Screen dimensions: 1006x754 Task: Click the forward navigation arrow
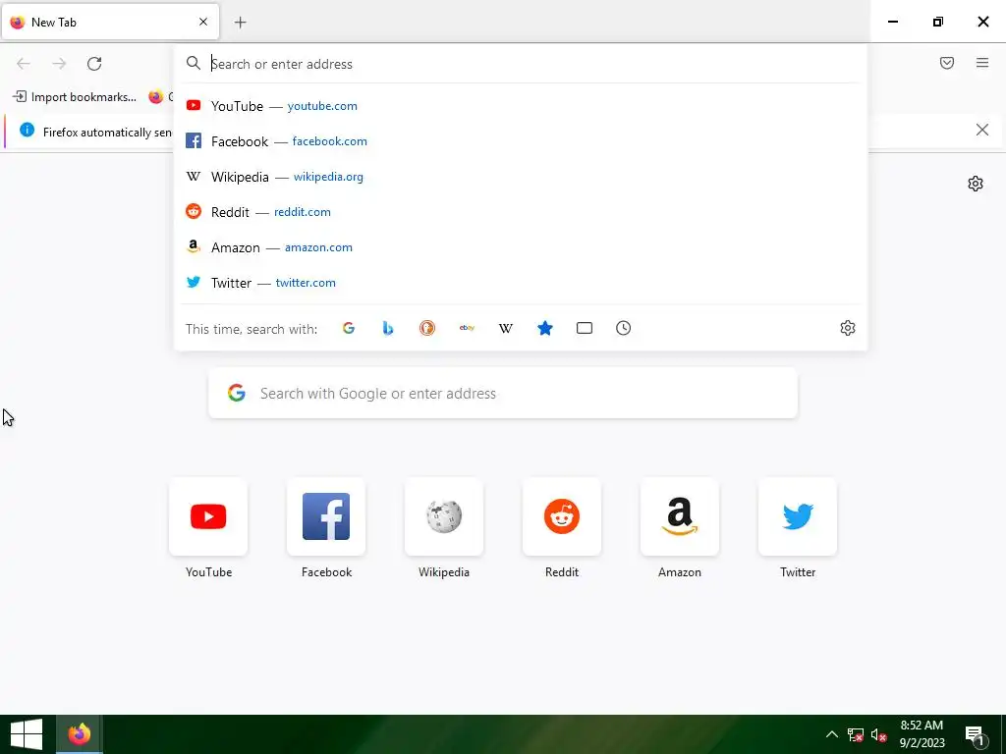click(59, 64)
